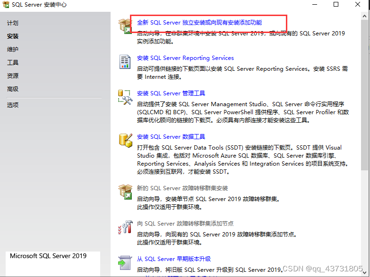This screenshot has width=370, height=277.
Task: Click 向 SQL Server 故障转移群集添加节点 link
Action: 185,224
